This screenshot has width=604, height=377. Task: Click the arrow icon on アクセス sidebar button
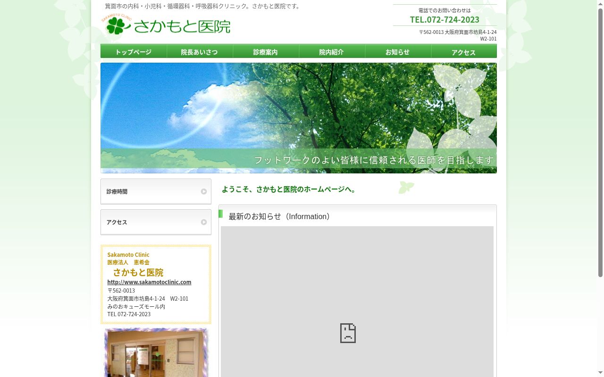click(x=204, y=222)
